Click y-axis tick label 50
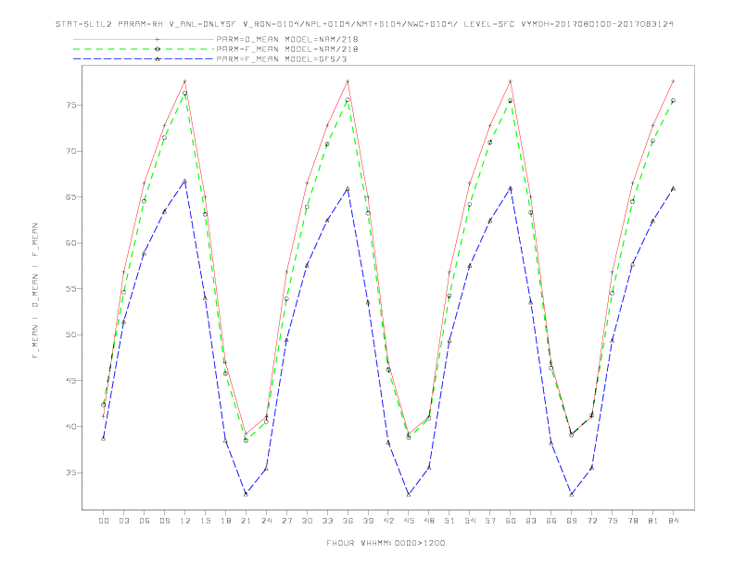This screenshot has height=567, width=734. 71,335
